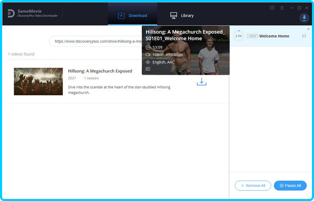This screenshot has height=201, width=314.
Task: Maximize the SameMovie window
Action: tap(299, 8)
